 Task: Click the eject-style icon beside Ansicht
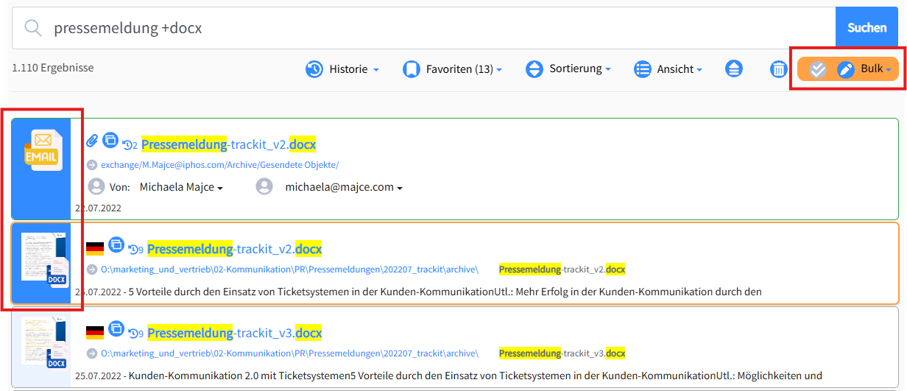coord(734,69)
